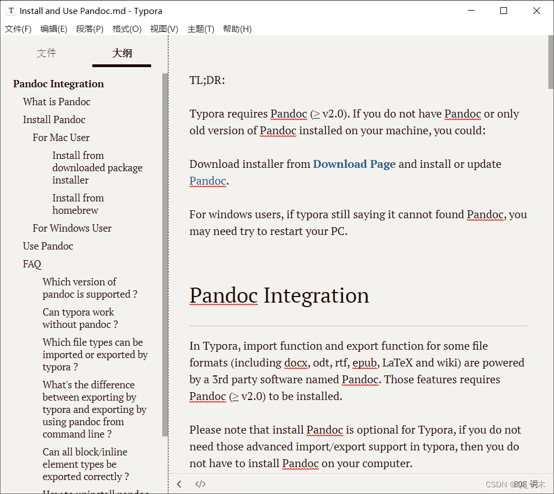
Task: Select Can typora work without pandoc entry
Action: [80, 318]
